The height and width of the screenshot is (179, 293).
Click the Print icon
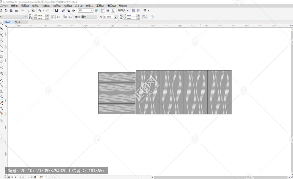tap(16, 10)
